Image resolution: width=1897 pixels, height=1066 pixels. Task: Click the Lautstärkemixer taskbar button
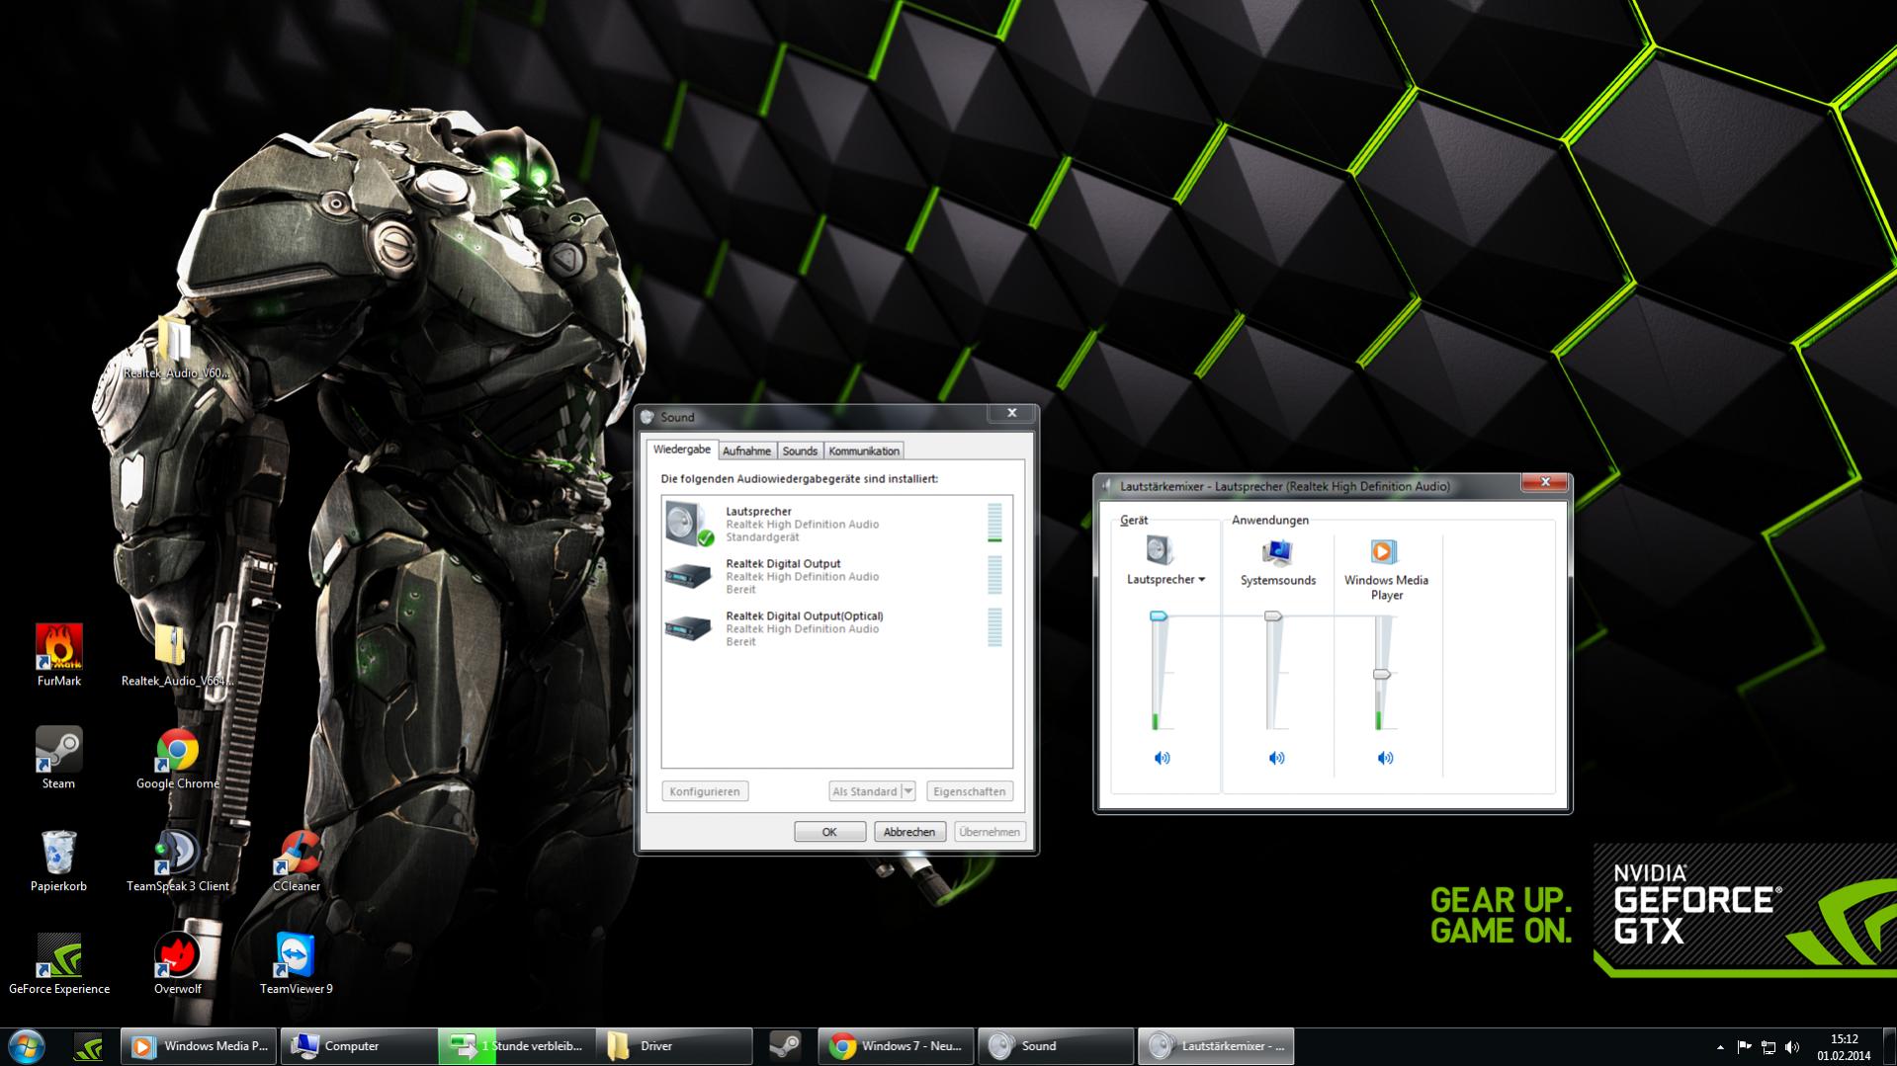click(1217, 1046)
